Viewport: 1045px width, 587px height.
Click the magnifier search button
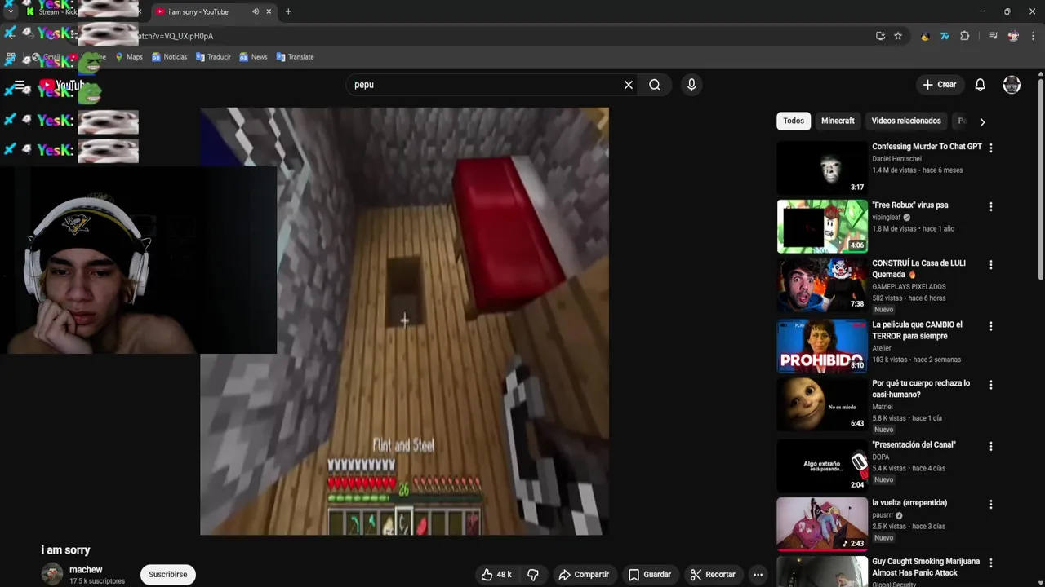pyautogui.click(x=655, y=85)
